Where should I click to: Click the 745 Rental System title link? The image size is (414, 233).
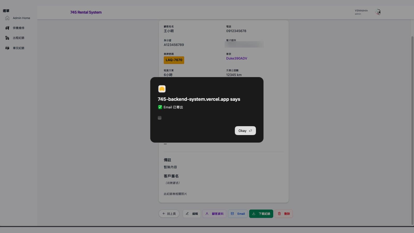[x=86, y=12]
